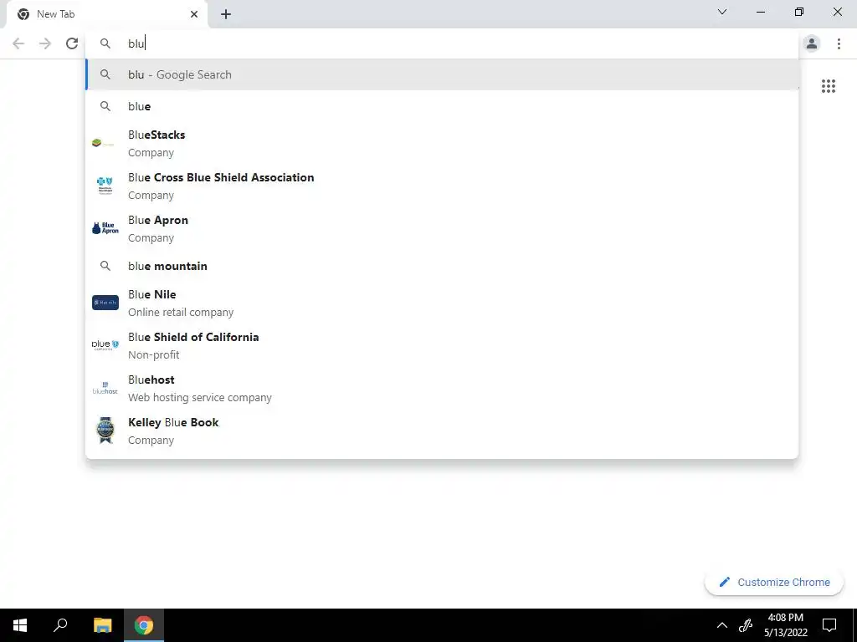The height and width of the screenshot is (642, 857).
Task: Open a new tab with plus button
Action: (226, 14)
